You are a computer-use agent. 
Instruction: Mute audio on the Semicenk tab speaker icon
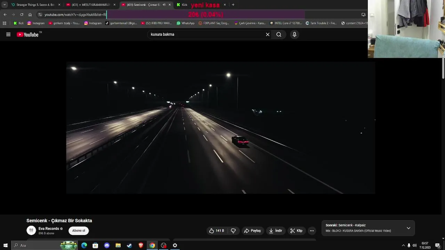(164, 5)
